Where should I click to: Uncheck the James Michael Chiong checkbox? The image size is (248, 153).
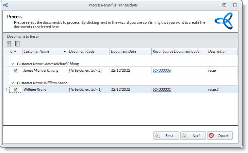click(x=16, y=70)
